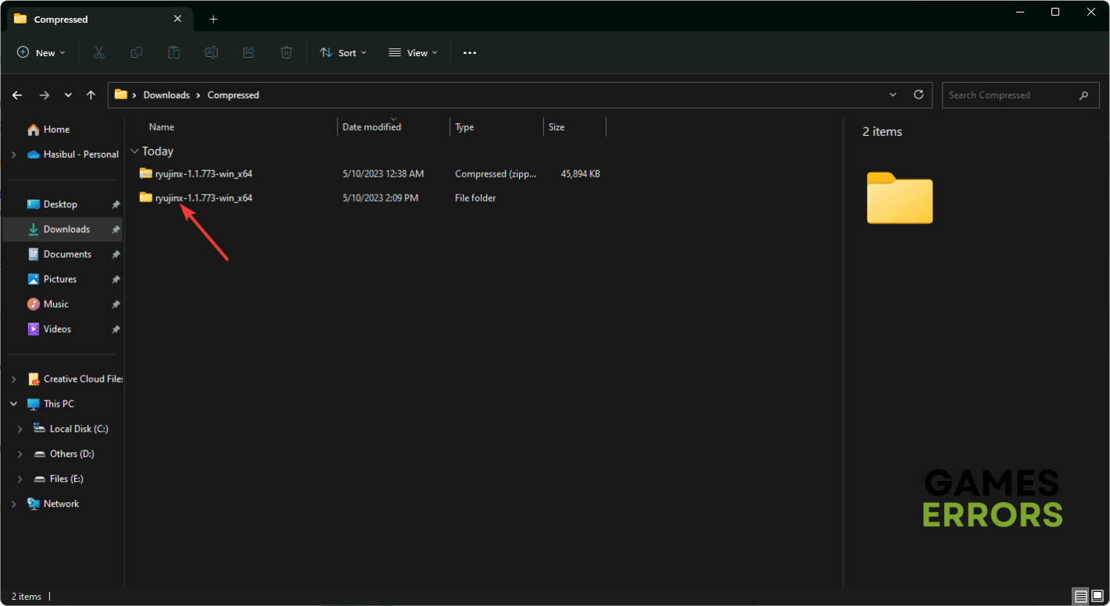The width and height of the screenshot is (1110, 606).
Task: Open the Sort dropdown menu
Action: pos(342,52)
